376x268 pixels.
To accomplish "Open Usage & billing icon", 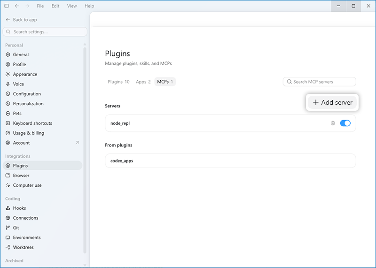I will coord(8,133).
